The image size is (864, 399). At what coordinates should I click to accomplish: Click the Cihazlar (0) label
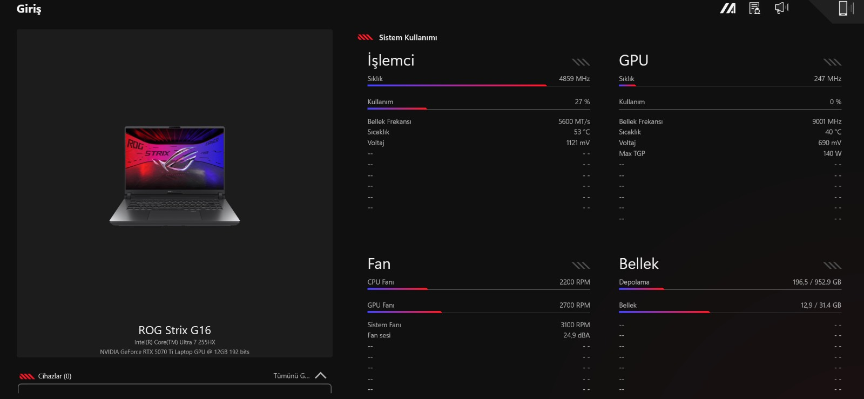[55, 376]
